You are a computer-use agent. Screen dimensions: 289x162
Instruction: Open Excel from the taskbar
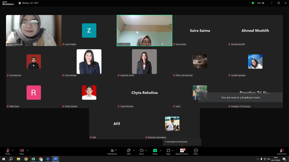pyautogui.click(x=33, y=159)
